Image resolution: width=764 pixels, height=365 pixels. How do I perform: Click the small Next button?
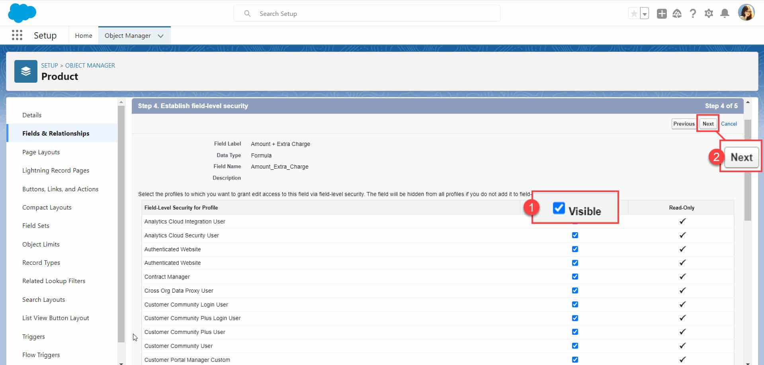coord(708,124)
